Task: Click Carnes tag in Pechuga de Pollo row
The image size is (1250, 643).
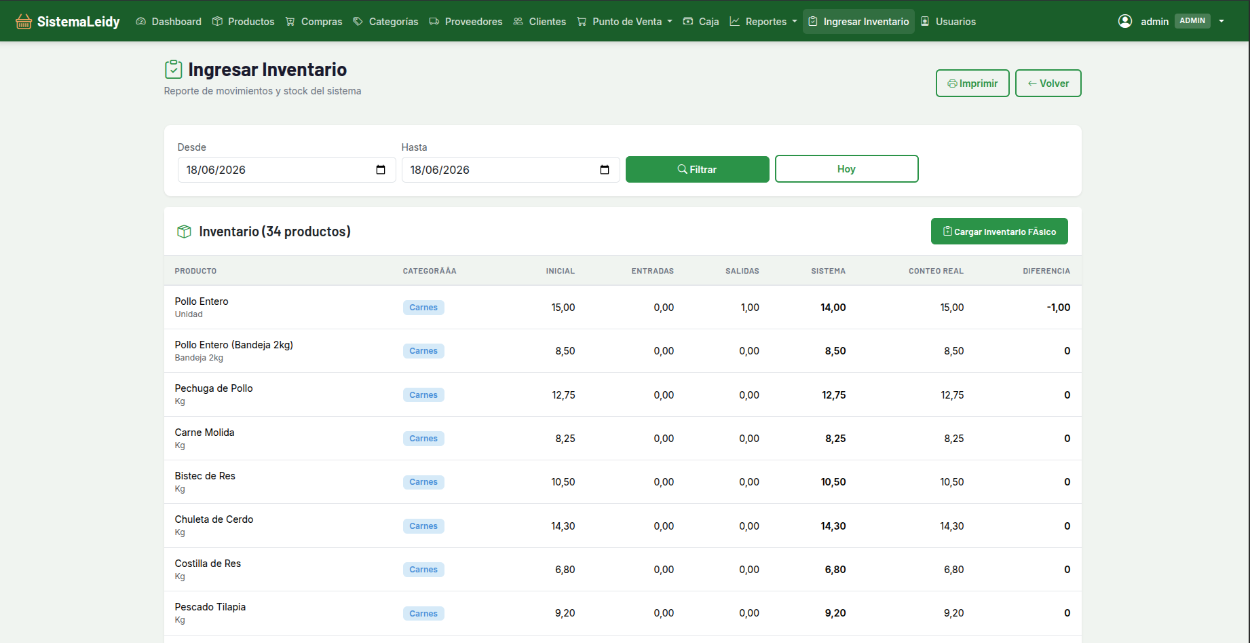Action: click(x=423, y=395)
